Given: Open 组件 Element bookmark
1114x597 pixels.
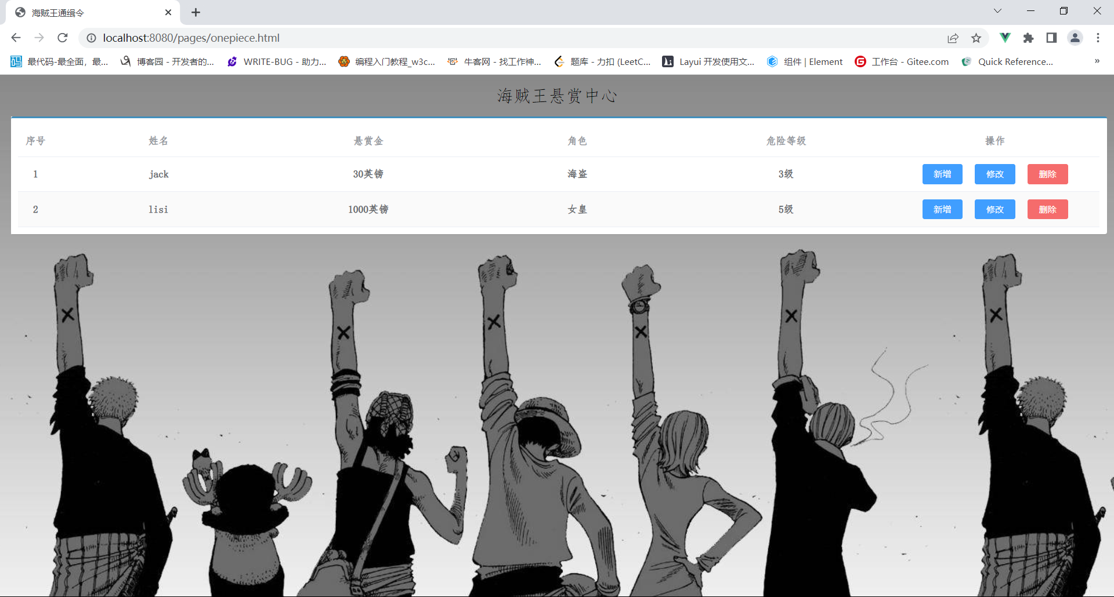Looking at the screenshot, I should pyautogui.click(x=805, y=61).
